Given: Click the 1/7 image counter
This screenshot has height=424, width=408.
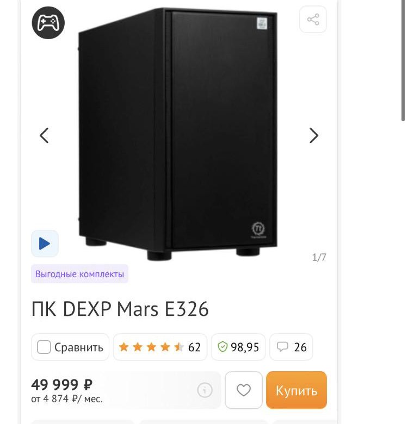Looking at the screenshot, I should [x=319, y=257].
